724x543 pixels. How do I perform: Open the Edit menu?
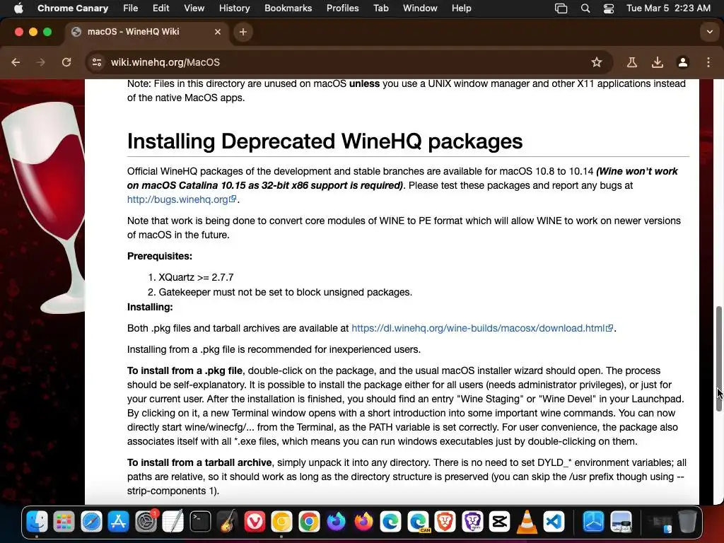pos(160,8)
